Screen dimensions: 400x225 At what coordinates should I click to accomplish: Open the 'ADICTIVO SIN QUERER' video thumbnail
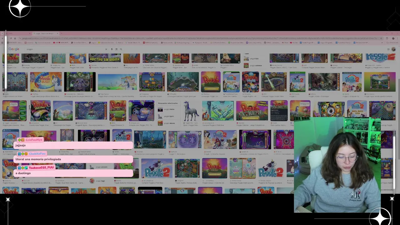pos(104,58)
